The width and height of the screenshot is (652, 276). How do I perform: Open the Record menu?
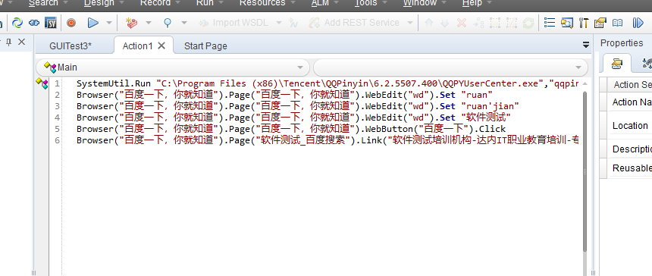click(155, 3)
